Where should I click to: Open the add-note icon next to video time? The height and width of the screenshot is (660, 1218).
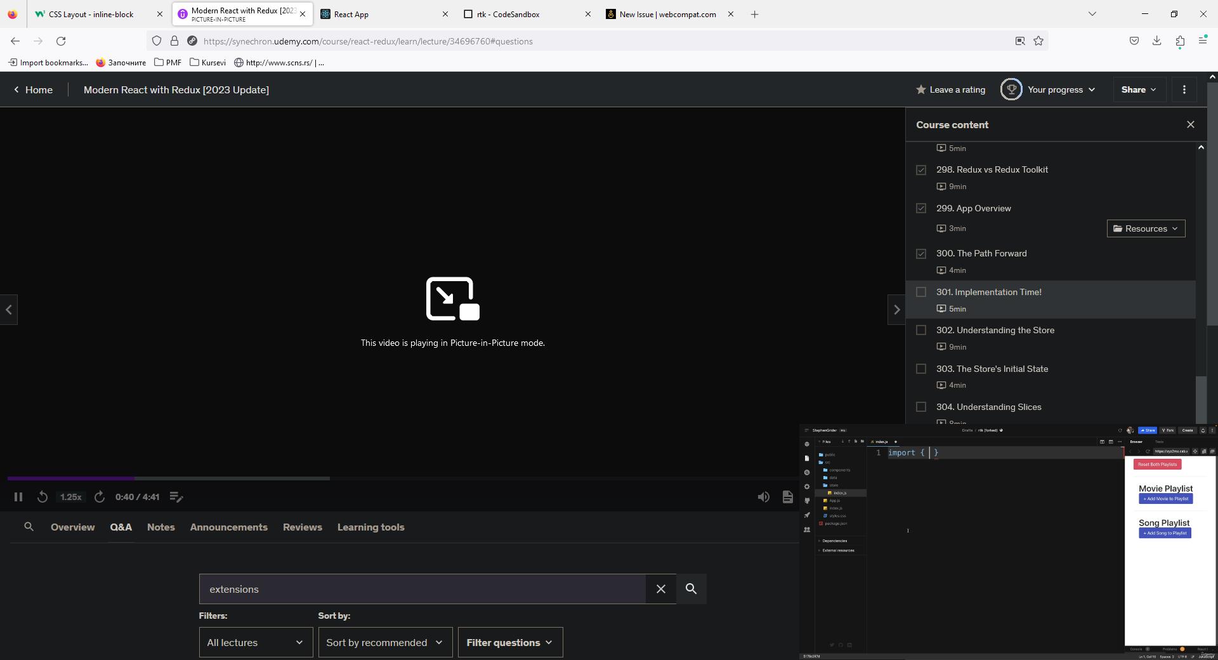coord(176,497)
